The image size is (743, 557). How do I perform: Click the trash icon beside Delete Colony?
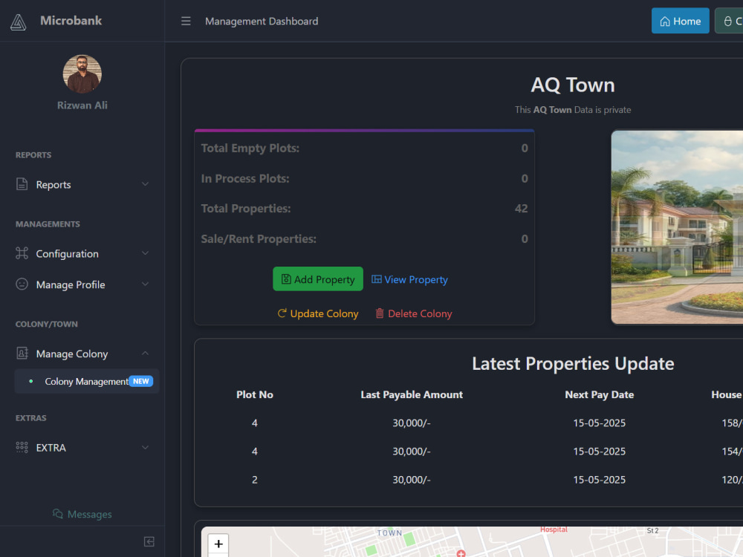click(380, 313)
